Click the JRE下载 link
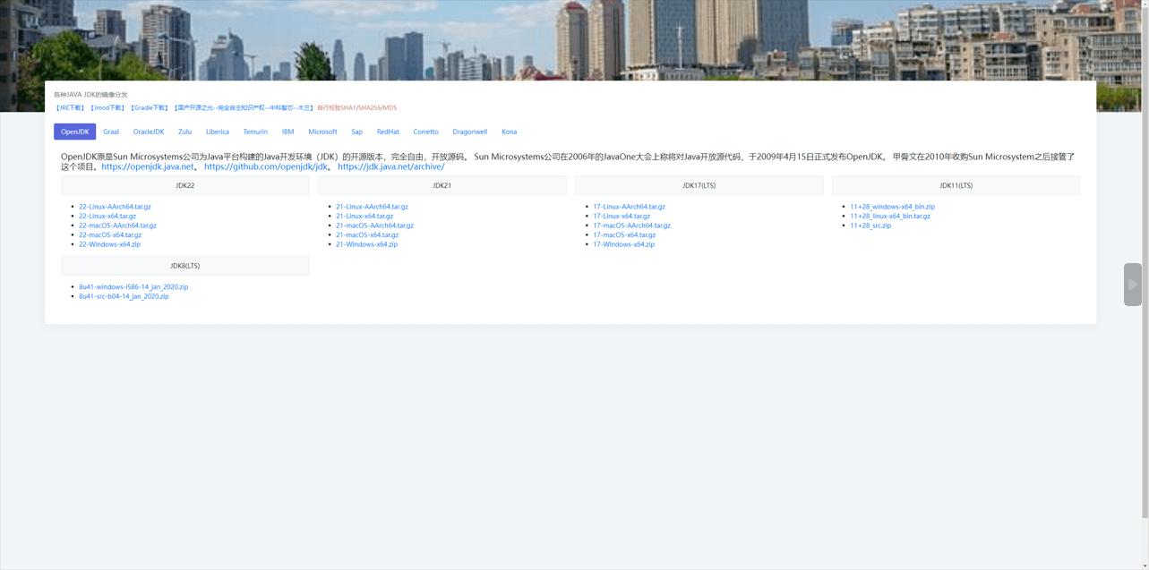Image resolution: width=1149 pixels, height=570 pixels. (71, 108)
